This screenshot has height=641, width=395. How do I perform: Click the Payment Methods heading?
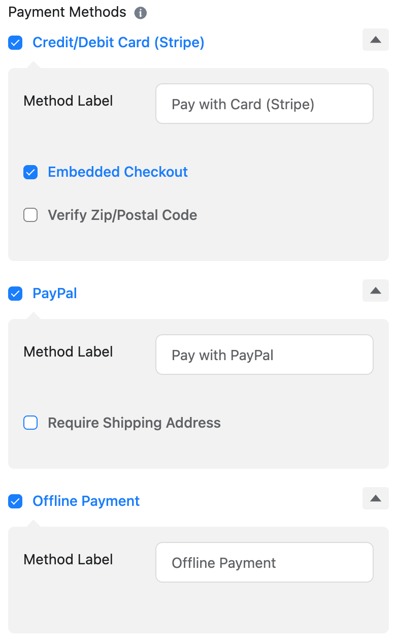[67, 12]
